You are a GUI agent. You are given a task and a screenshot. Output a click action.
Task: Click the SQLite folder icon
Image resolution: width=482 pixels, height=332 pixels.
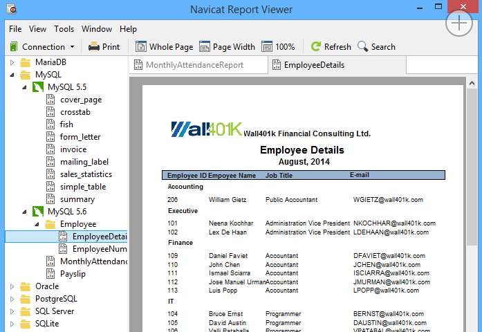[x=25, y=324]
